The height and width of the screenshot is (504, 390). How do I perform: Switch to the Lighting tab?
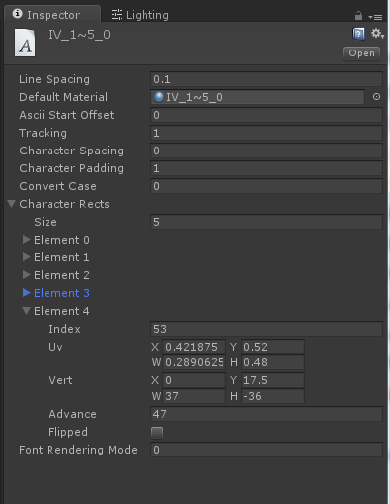pyautogui.click(x=140, y=15)
